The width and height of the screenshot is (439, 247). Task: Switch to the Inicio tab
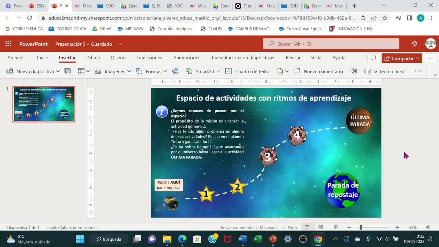pos(43,58)
